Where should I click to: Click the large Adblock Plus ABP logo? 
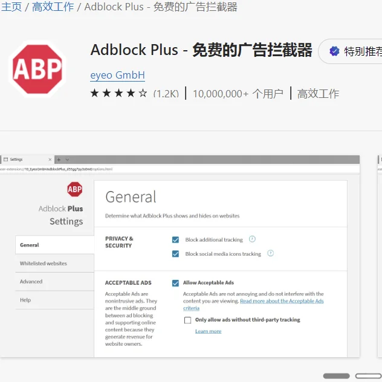coord(37,69)
